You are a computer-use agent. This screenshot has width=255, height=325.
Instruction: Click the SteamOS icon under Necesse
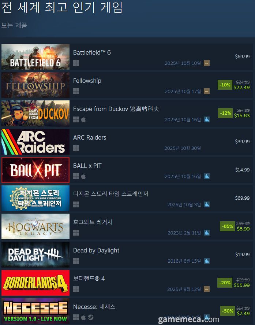(91, 317)
